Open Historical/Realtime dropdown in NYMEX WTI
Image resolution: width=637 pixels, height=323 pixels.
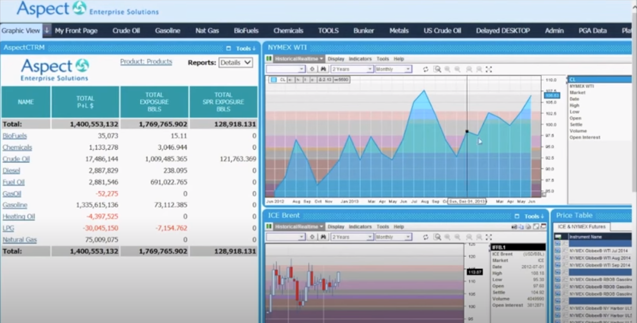(x=299, y=59)
